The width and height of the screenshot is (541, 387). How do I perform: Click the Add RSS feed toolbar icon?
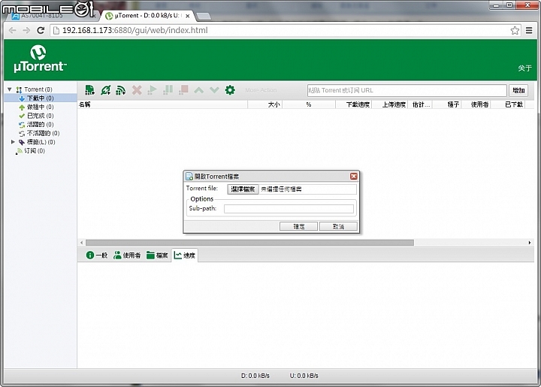pyautogui.click(x=120, y=90)
